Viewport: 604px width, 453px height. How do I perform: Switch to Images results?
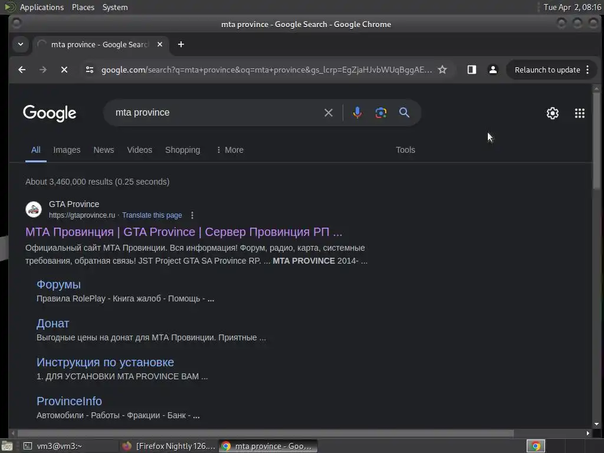pos(67,150)
